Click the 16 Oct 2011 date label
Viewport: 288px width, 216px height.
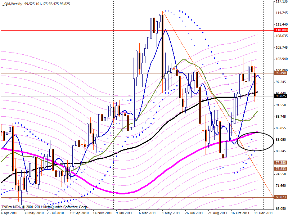coord(240,213)
